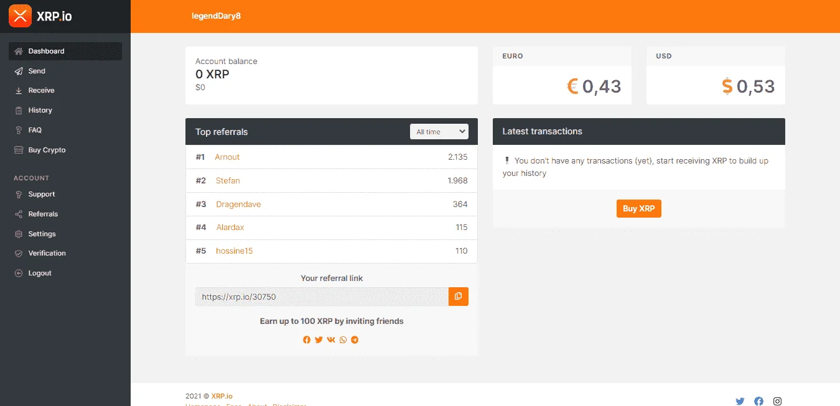Click the 0 XRP account balance
This screenshot has height=406, width=840.
212,74
